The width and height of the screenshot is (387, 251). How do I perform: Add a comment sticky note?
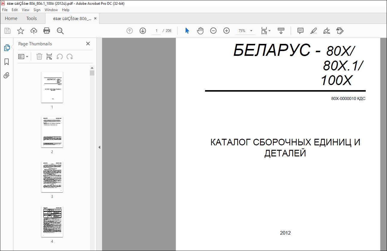tap(301, 31)
